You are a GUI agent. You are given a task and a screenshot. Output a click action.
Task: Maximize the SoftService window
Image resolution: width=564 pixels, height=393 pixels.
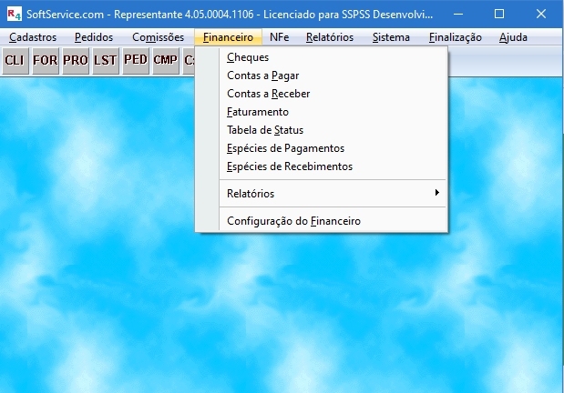tap(498, 14)
